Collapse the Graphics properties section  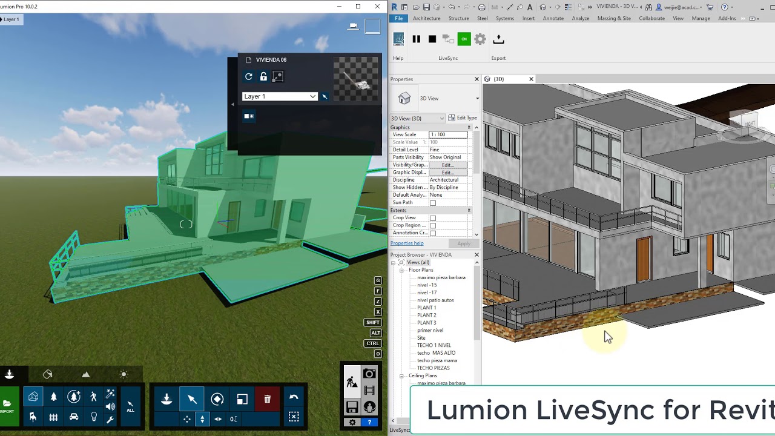tap(469, 127)
